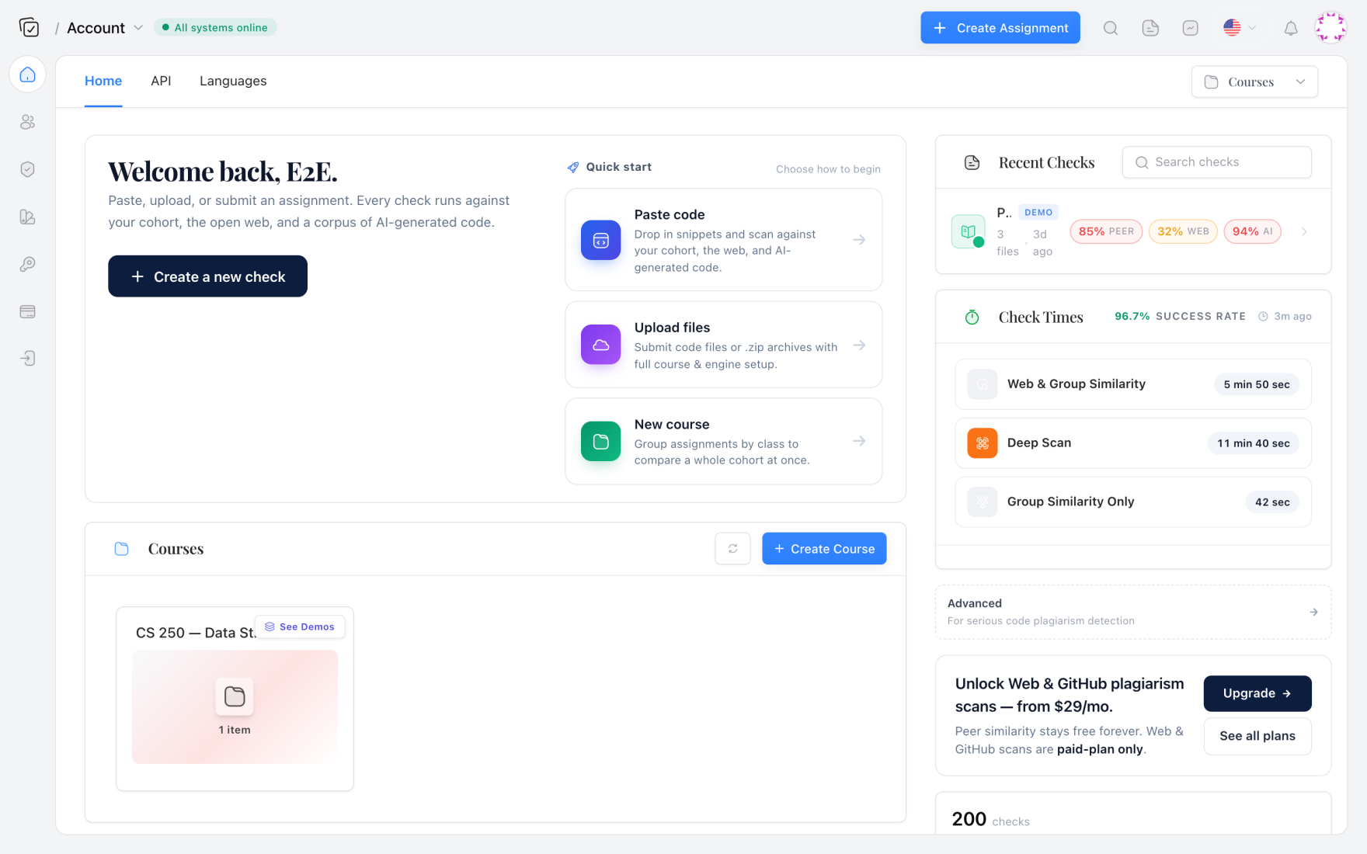Expand the Advanced section arrow

tap(1313, 612)
